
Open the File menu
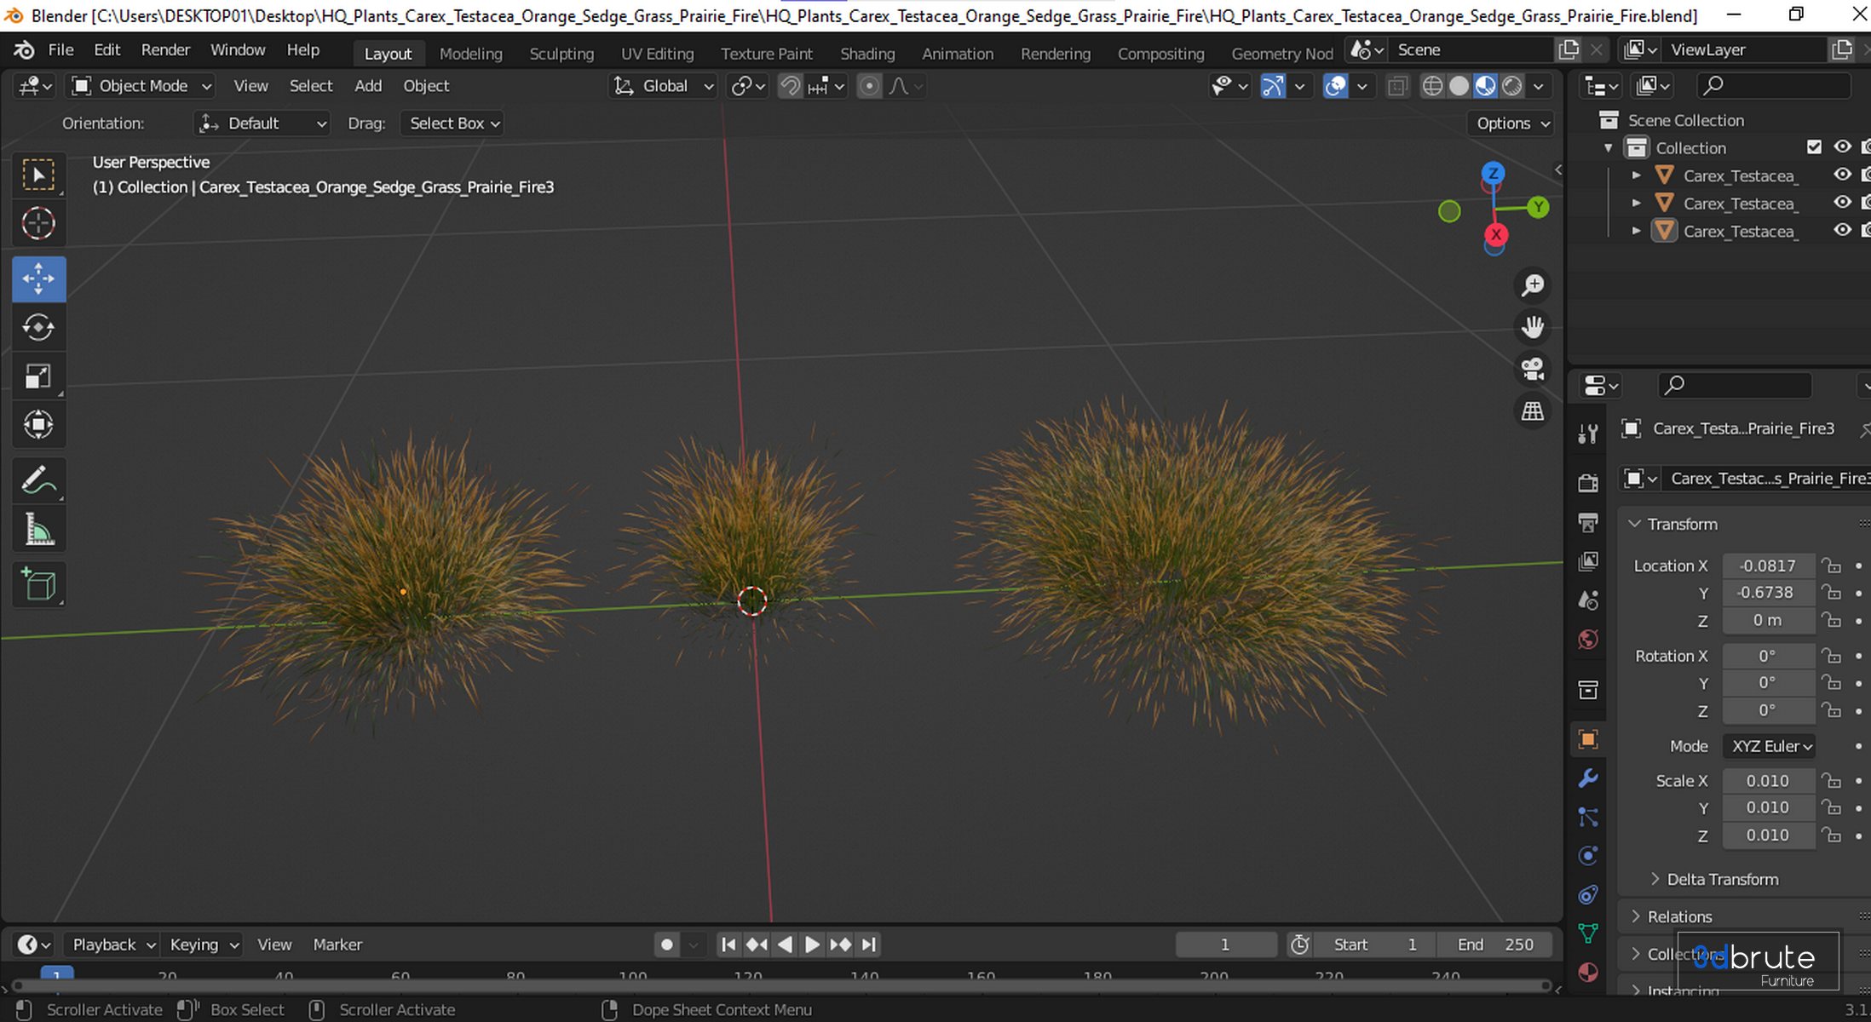(60, 49)
